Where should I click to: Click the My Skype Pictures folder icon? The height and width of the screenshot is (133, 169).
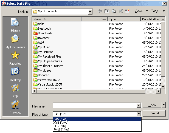pyautogui.click(x=35, y=61)
